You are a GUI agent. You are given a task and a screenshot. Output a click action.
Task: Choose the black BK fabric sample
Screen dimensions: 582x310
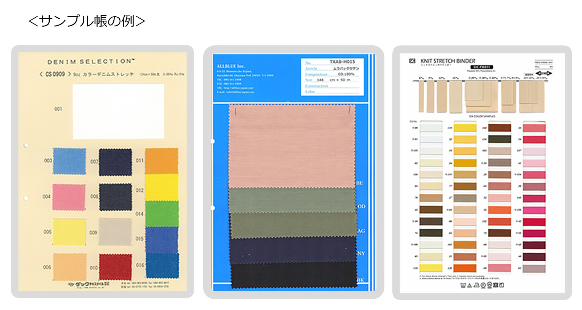[294, 276]
